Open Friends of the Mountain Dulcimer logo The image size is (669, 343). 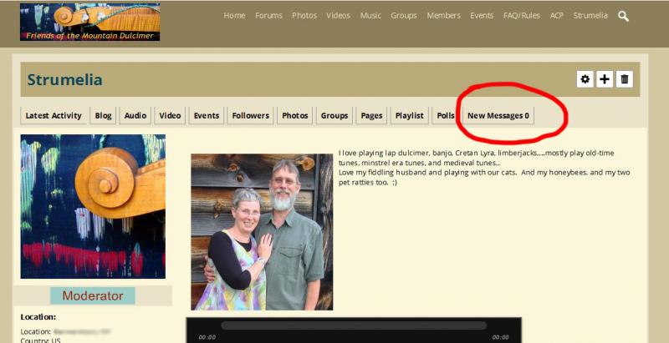point(90,23)
